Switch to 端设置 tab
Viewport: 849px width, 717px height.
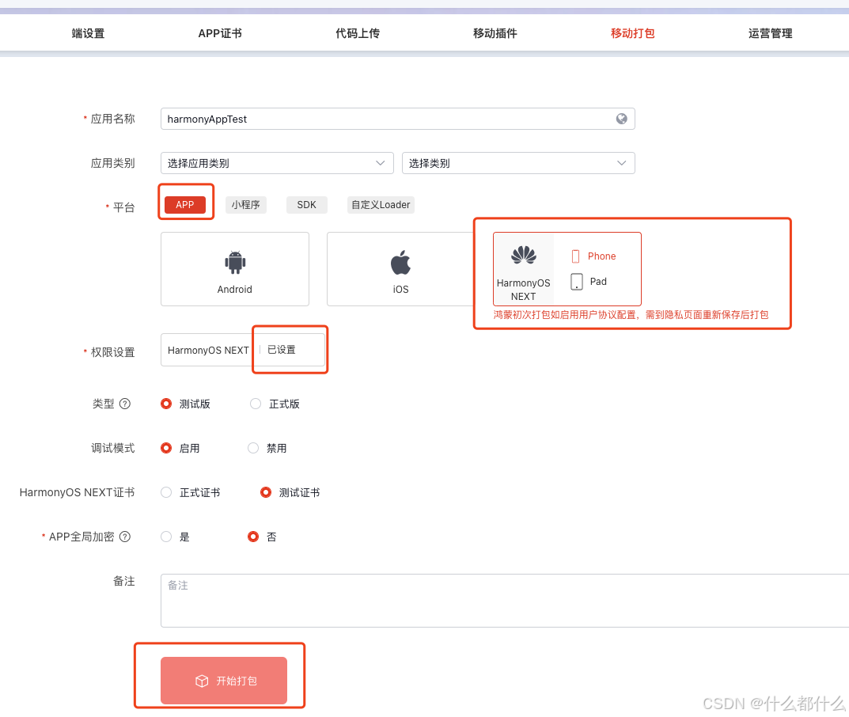coord(89,33)
